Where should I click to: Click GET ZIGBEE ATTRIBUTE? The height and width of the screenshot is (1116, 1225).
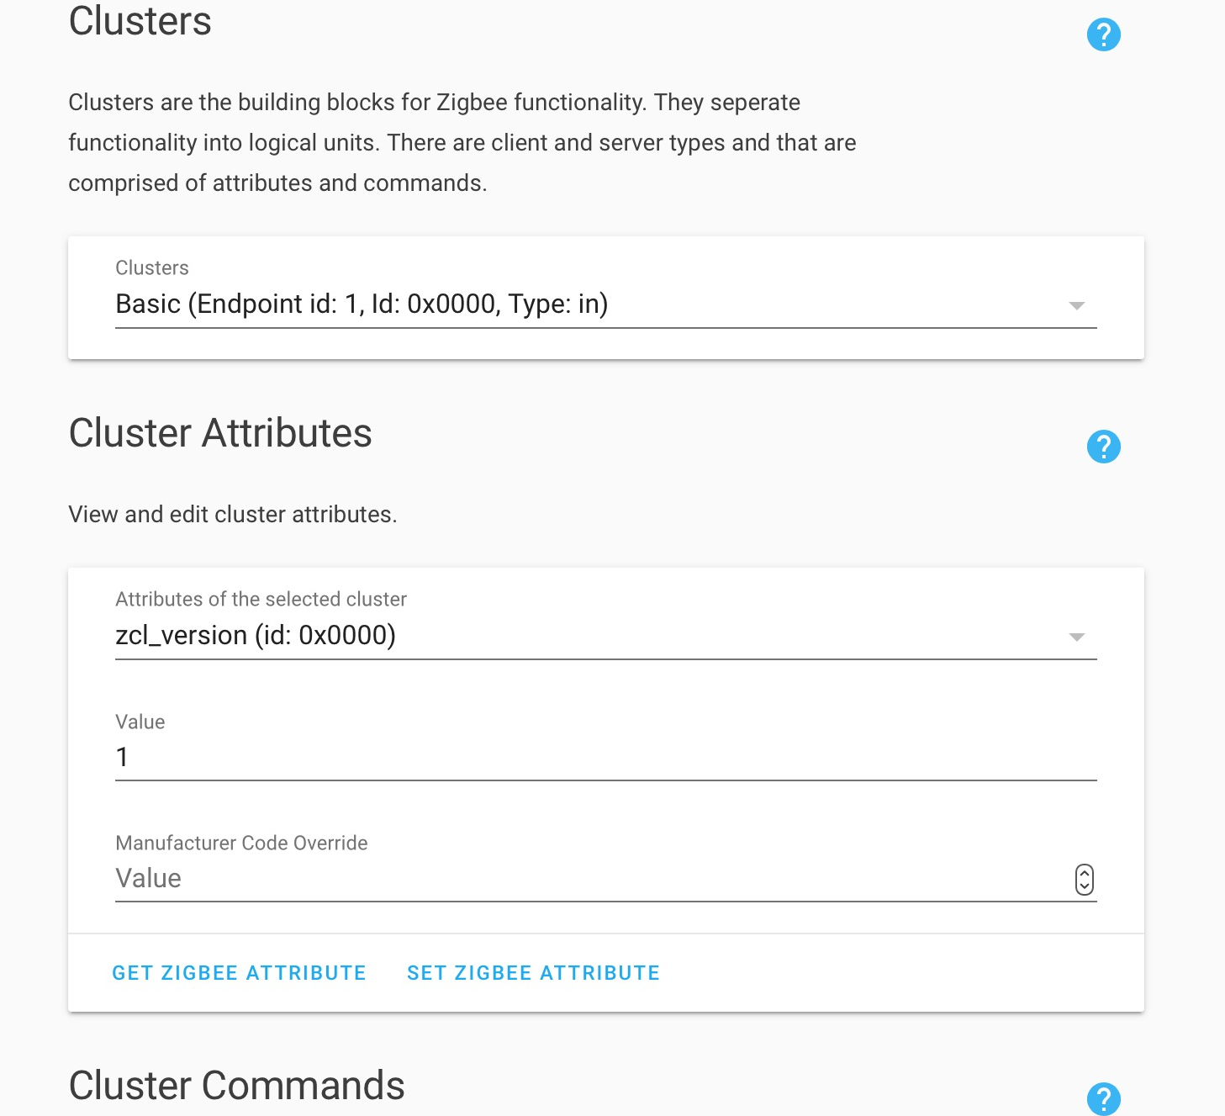[239, 973]
